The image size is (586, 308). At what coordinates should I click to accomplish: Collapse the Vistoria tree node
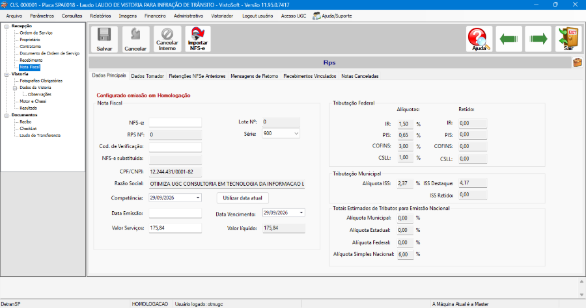[7, 74]
